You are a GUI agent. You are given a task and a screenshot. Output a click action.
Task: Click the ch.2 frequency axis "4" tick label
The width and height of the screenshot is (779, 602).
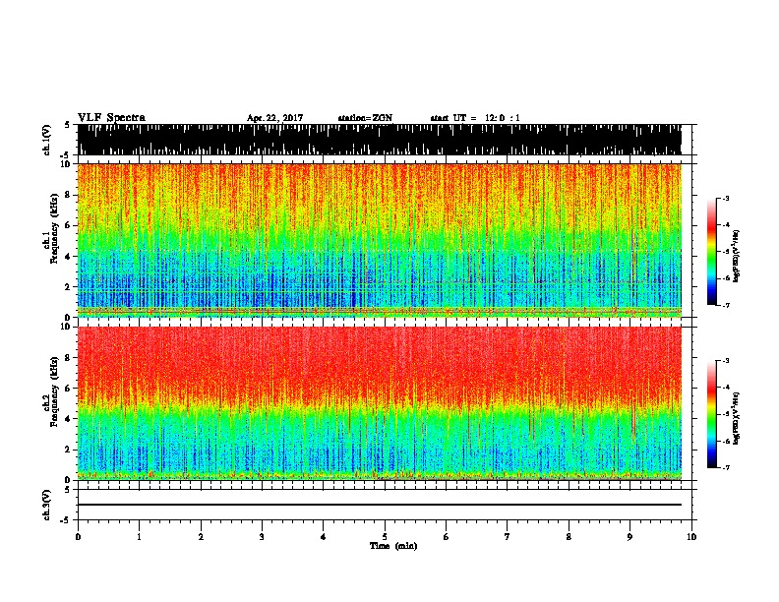pyautogui.click(x=69, y=419)
